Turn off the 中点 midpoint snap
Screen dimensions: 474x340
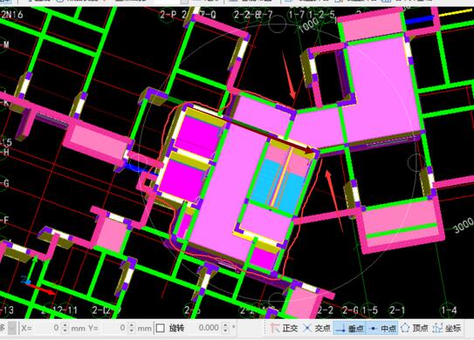point(382,328)
